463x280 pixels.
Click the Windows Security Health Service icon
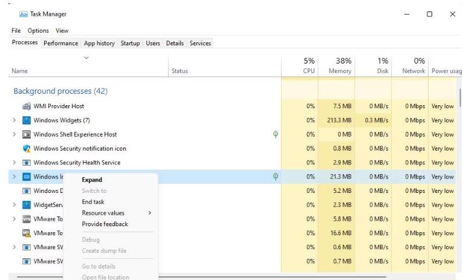[27, 163]
